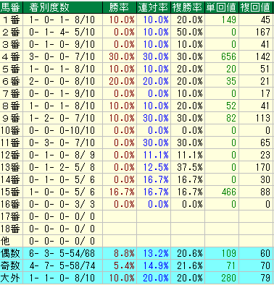The height and width of the screenshot is (285, 274).
Task: Click 5.4% in 奇数 勝率 cell
Action: coord(124,265)
